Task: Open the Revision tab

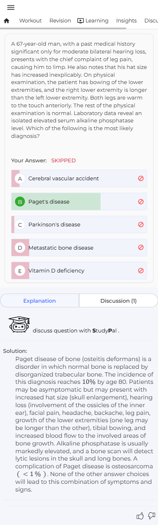Action: click(x=60, y=21)
